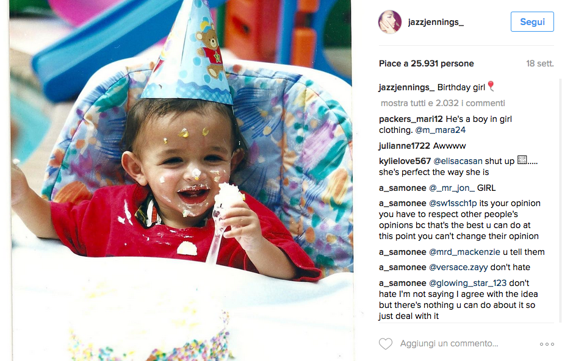
Task: Click the 18 sett. post timestamp
Action: [x=540, y=64]
